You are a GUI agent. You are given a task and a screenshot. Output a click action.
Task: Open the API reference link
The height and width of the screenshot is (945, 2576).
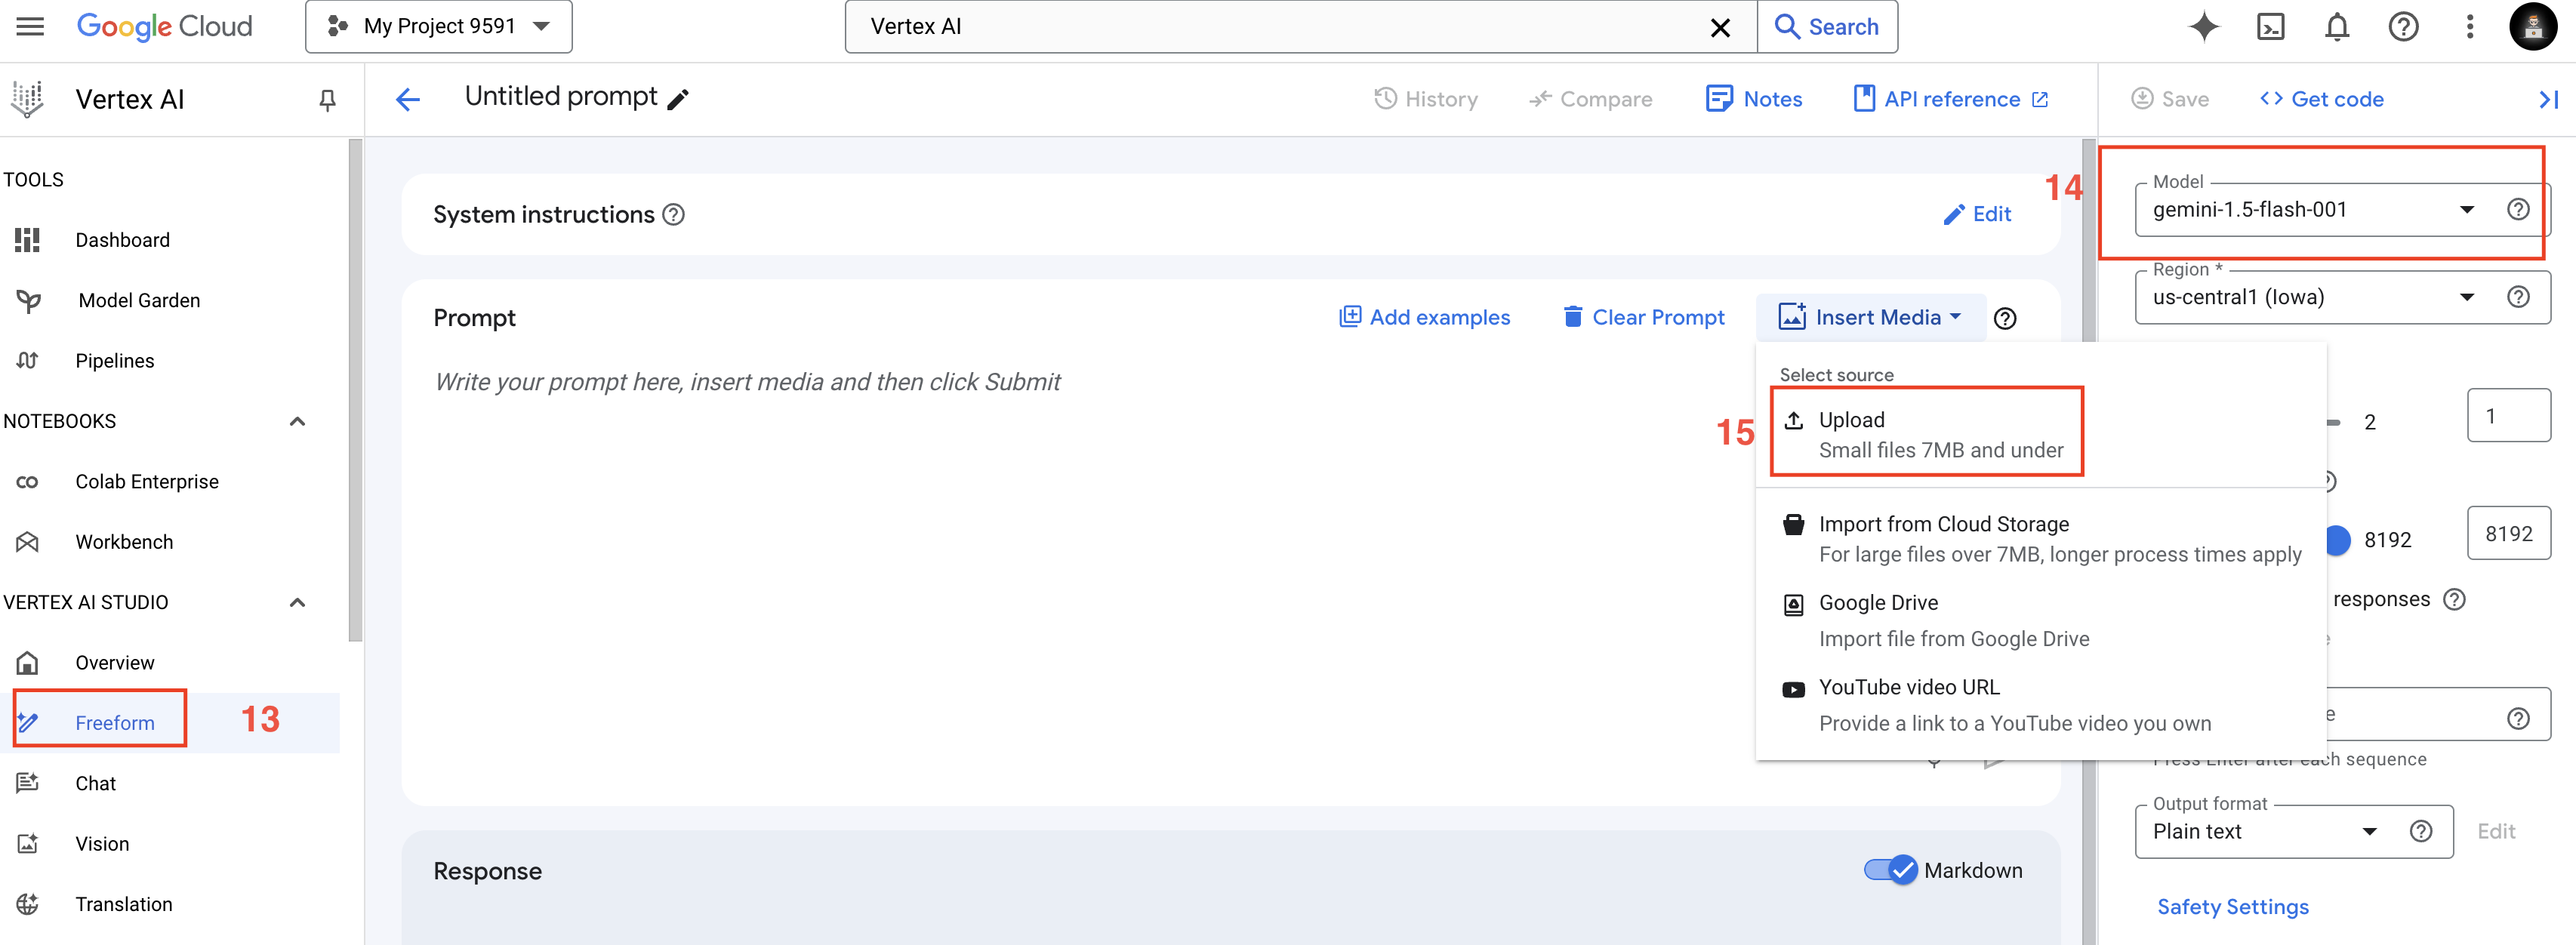click(1950, 99)
